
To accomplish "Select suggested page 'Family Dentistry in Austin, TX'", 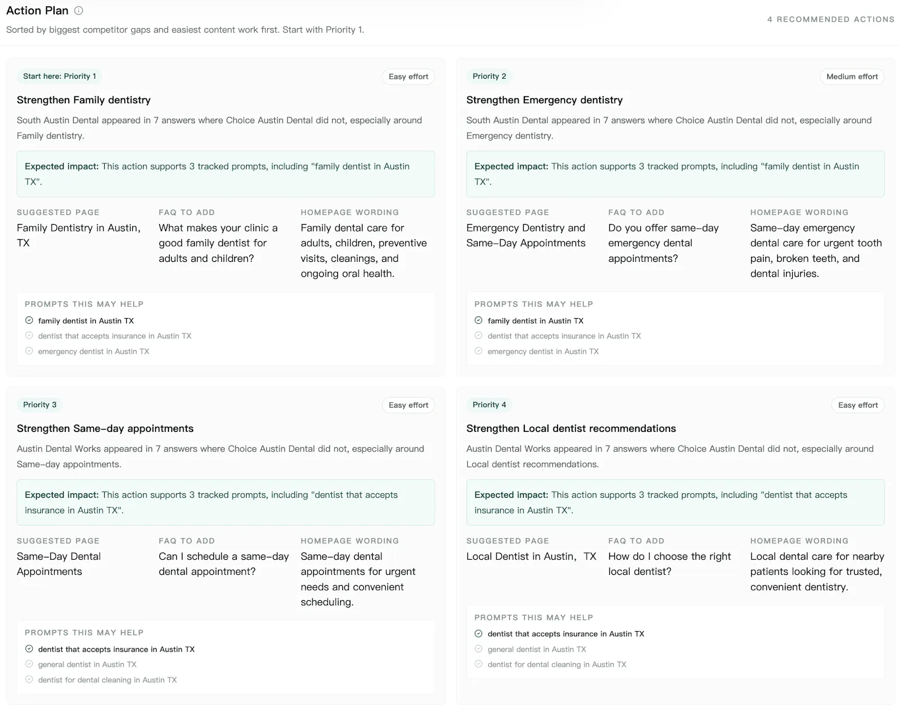I will coord(79,235).
